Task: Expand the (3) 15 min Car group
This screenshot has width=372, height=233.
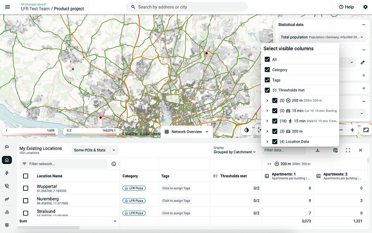Action: tap(267, 111)
